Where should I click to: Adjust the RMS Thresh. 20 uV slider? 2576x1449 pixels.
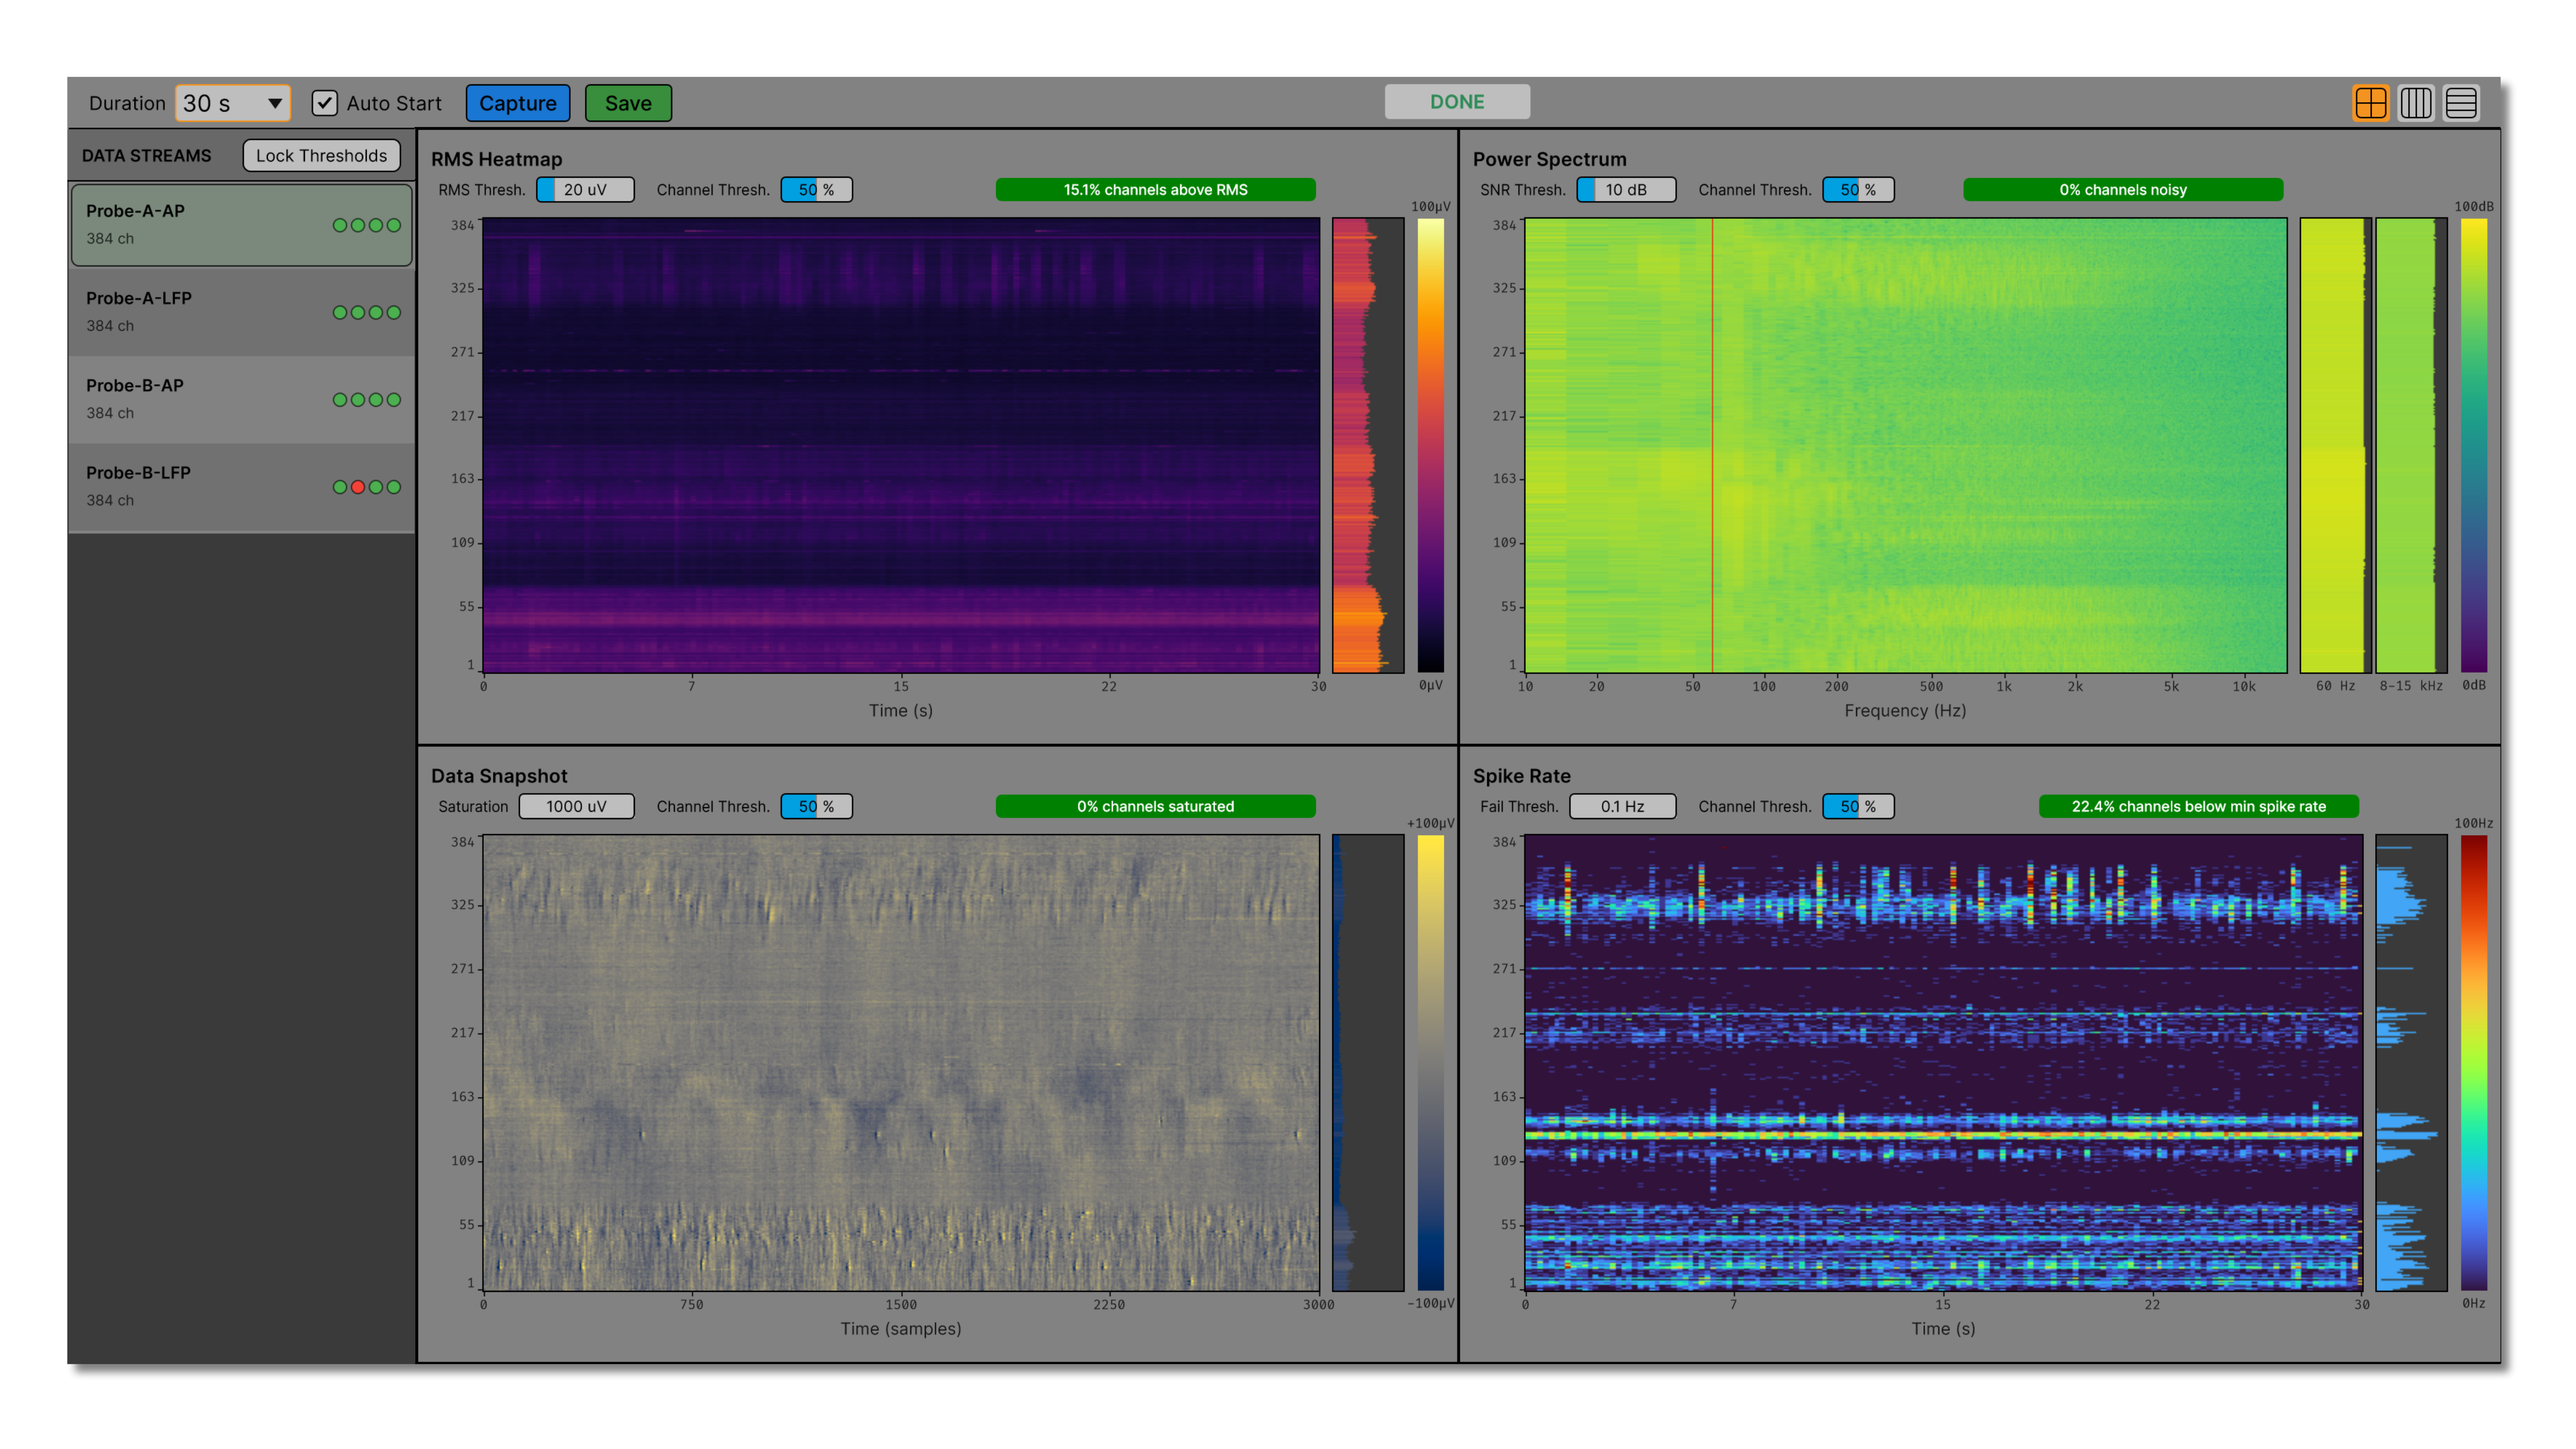[585, 190]
